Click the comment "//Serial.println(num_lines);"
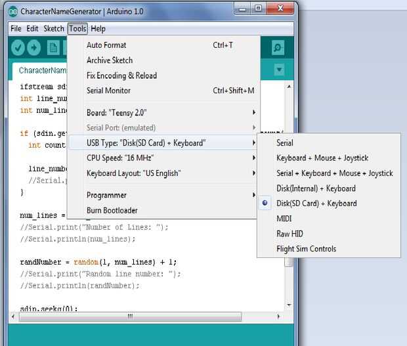Image resolution: width=407 pixels, height=346 pixels. point(77,239)
